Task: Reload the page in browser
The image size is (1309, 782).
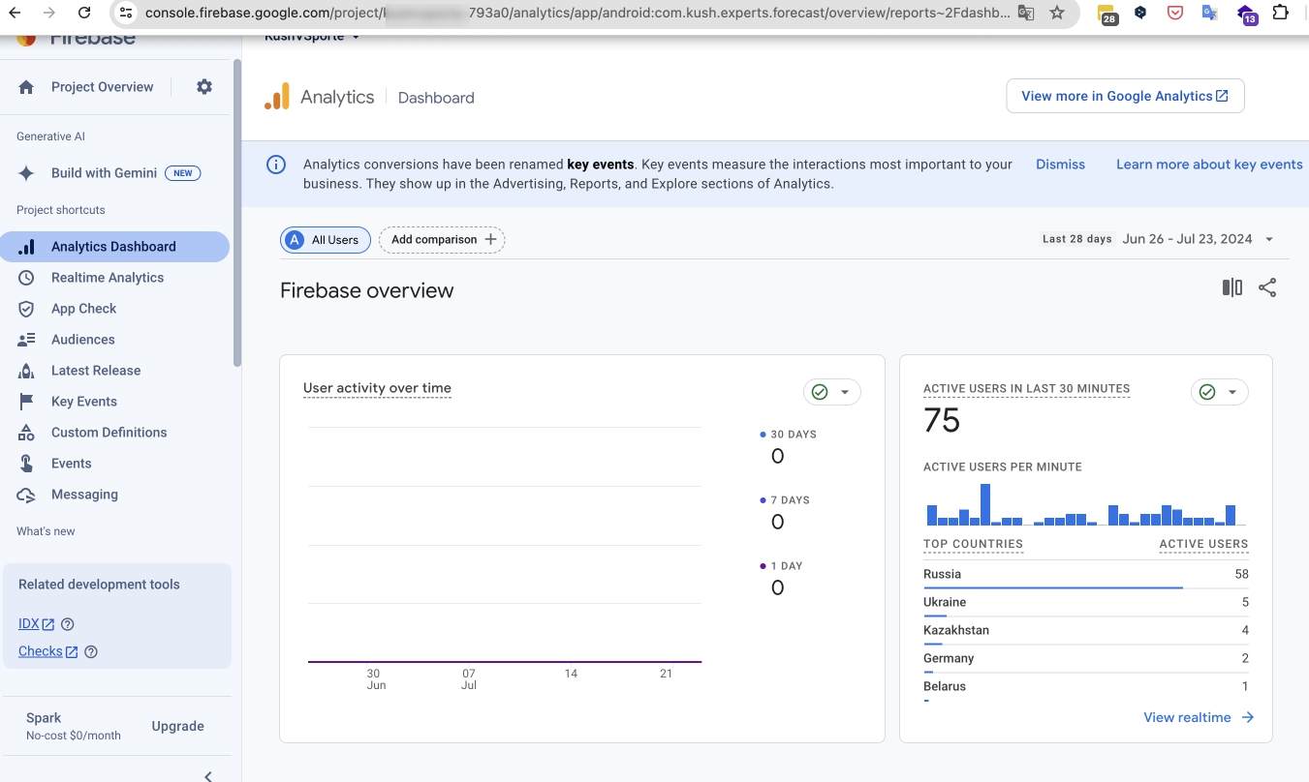Action: 84,13
